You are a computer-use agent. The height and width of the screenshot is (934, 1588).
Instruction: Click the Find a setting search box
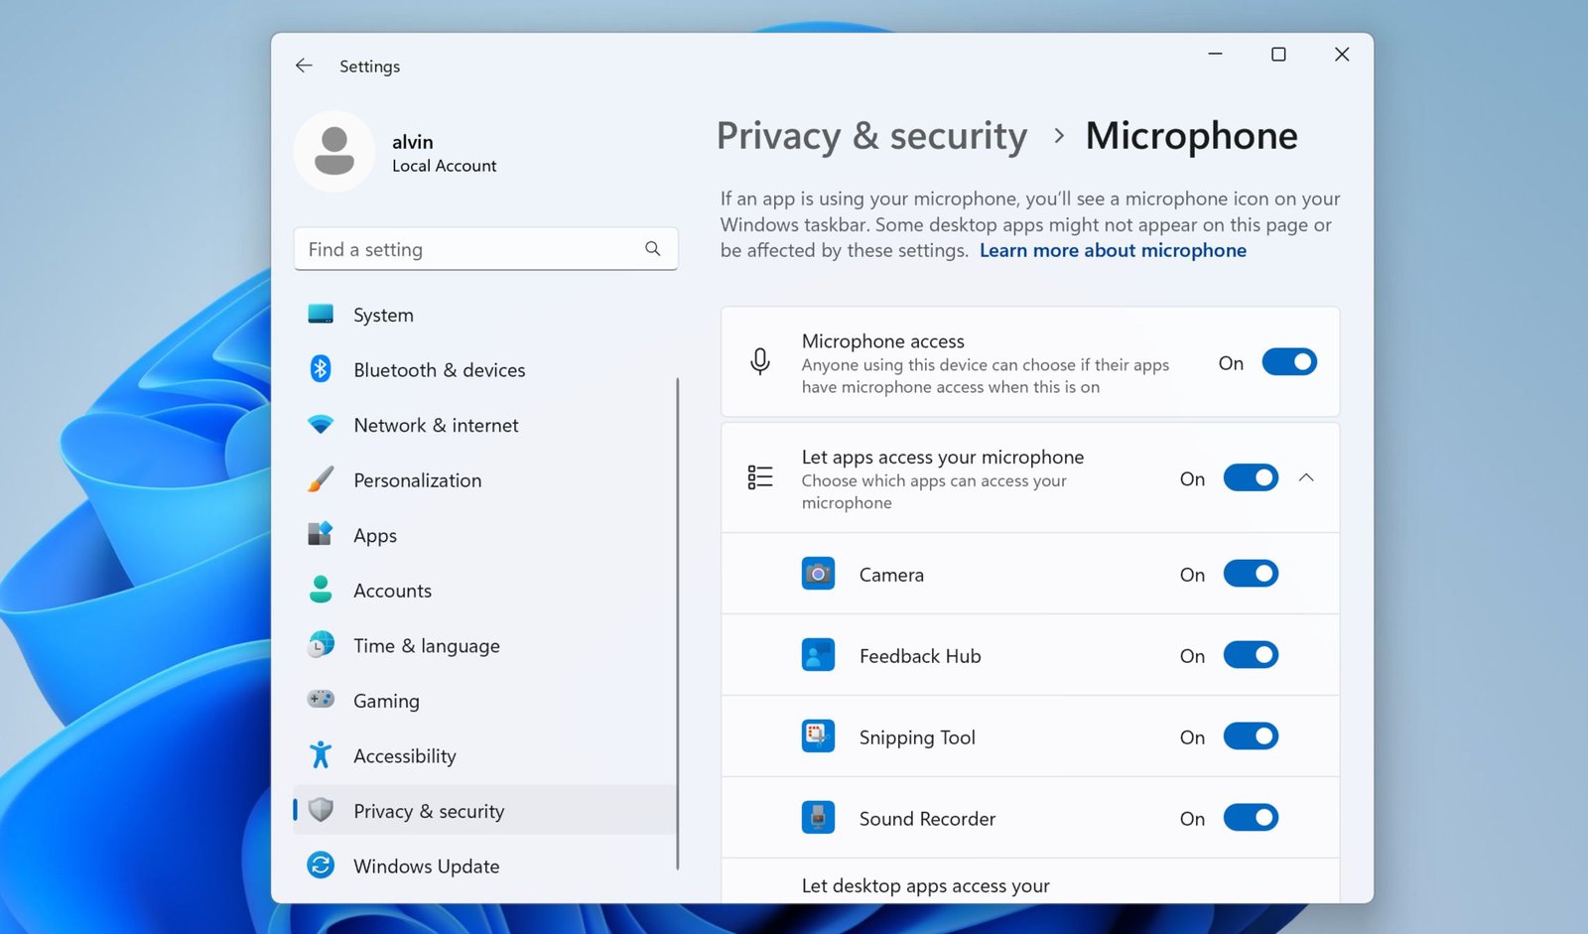[x=485, y=249]
